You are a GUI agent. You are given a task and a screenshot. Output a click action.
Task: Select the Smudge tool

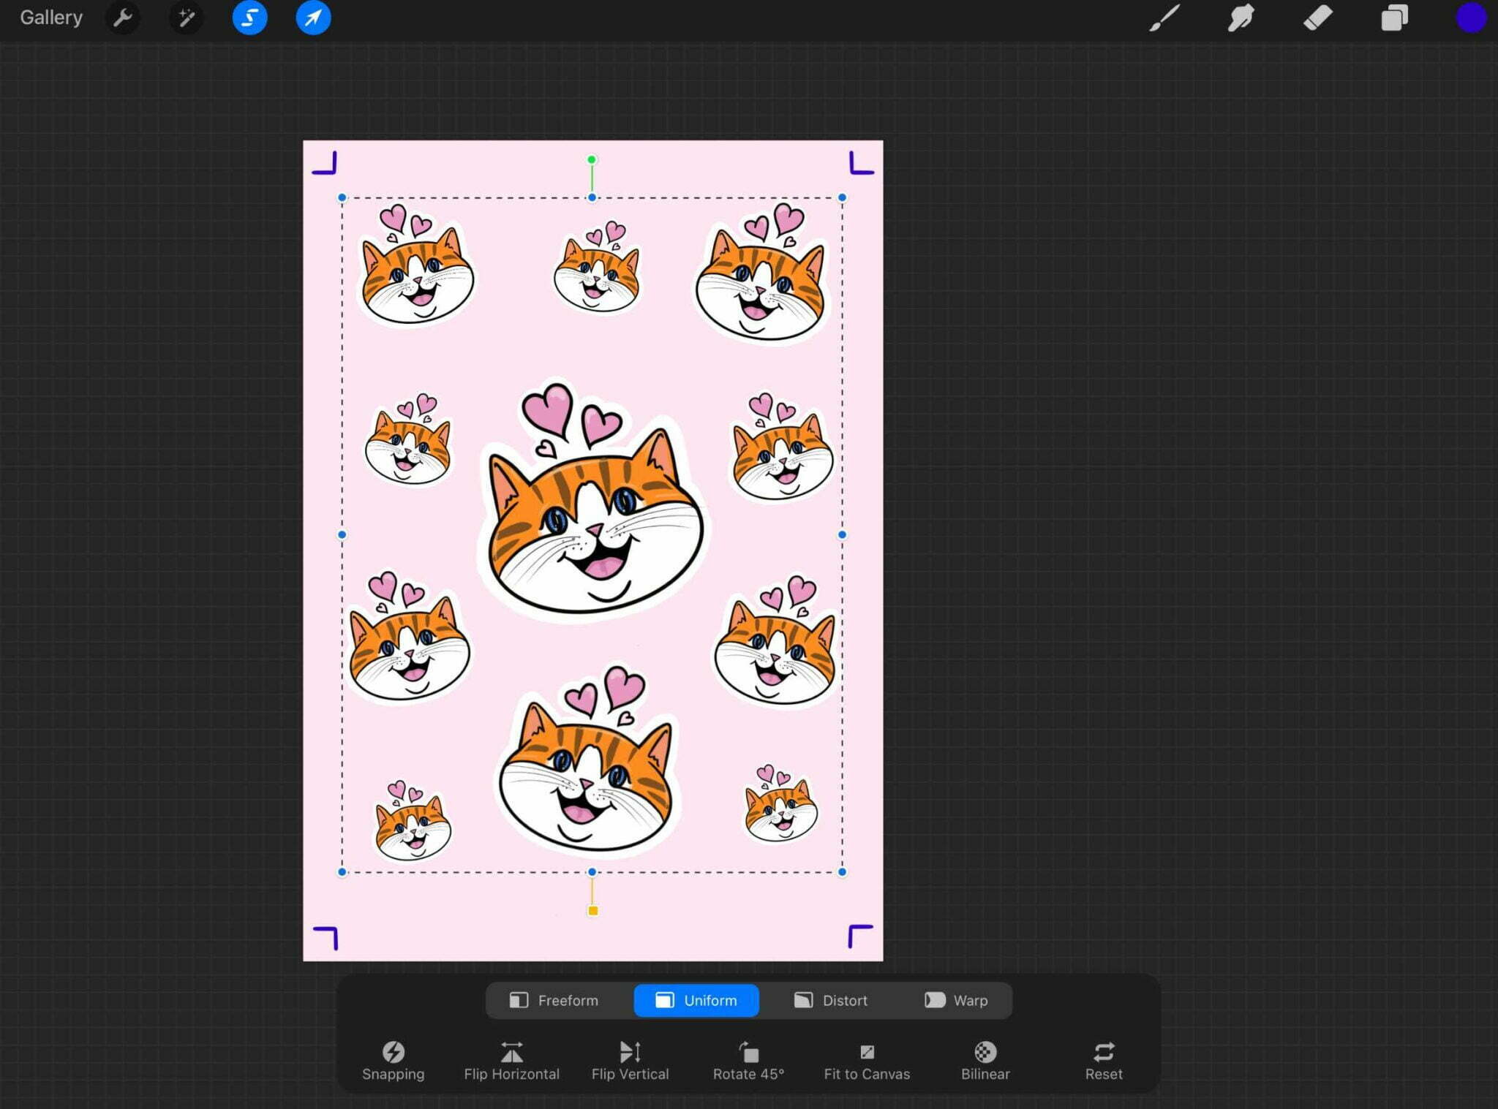1241,18
